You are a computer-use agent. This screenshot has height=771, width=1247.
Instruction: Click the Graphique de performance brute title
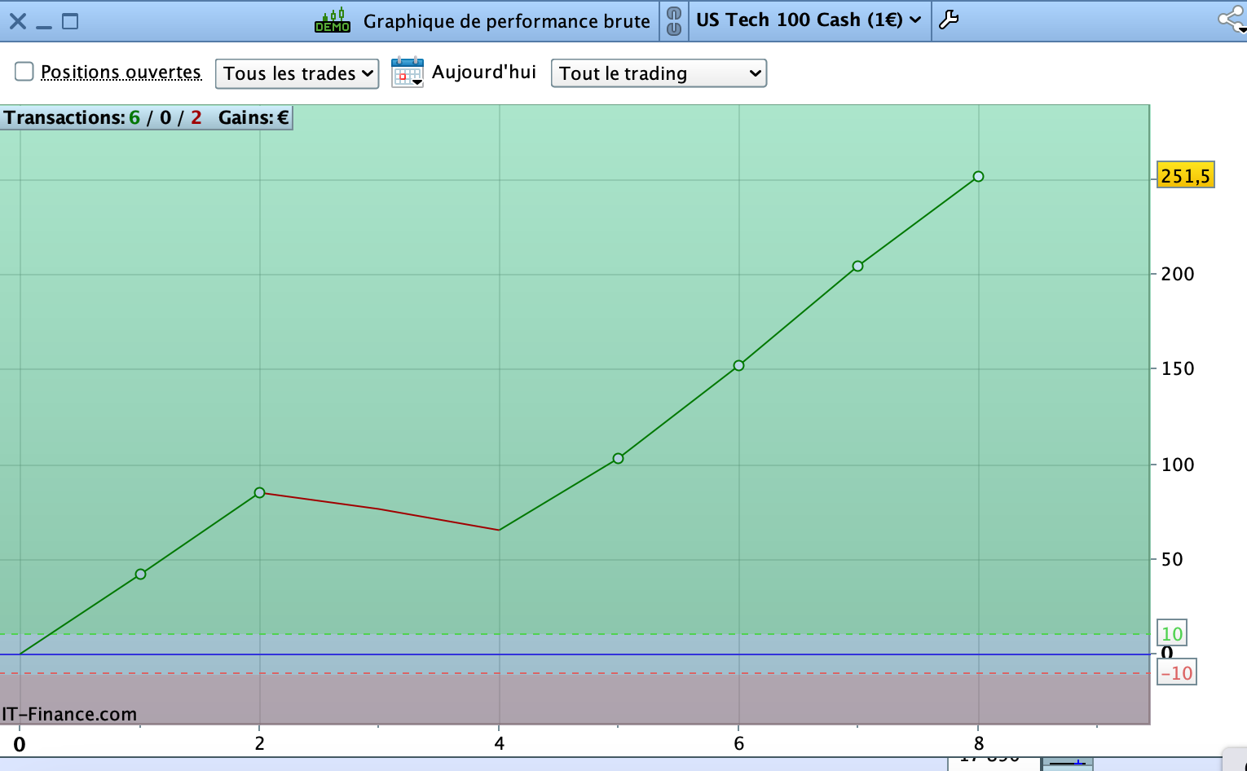tap(507, 21)
